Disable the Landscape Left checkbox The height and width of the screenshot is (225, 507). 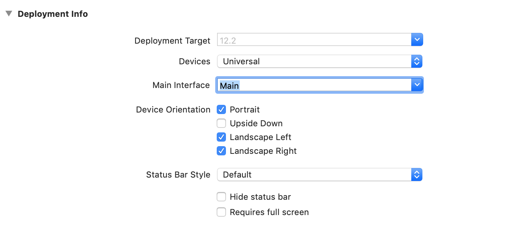[x=221, y=137]
